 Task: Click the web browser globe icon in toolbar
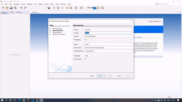(49, 8)
